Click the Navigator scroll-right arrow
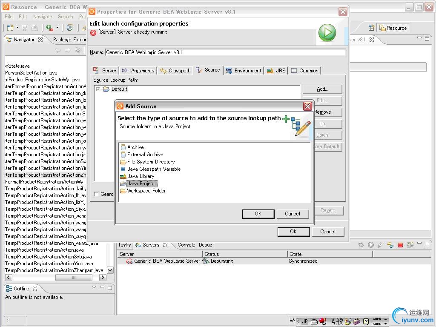 [103, 277]
